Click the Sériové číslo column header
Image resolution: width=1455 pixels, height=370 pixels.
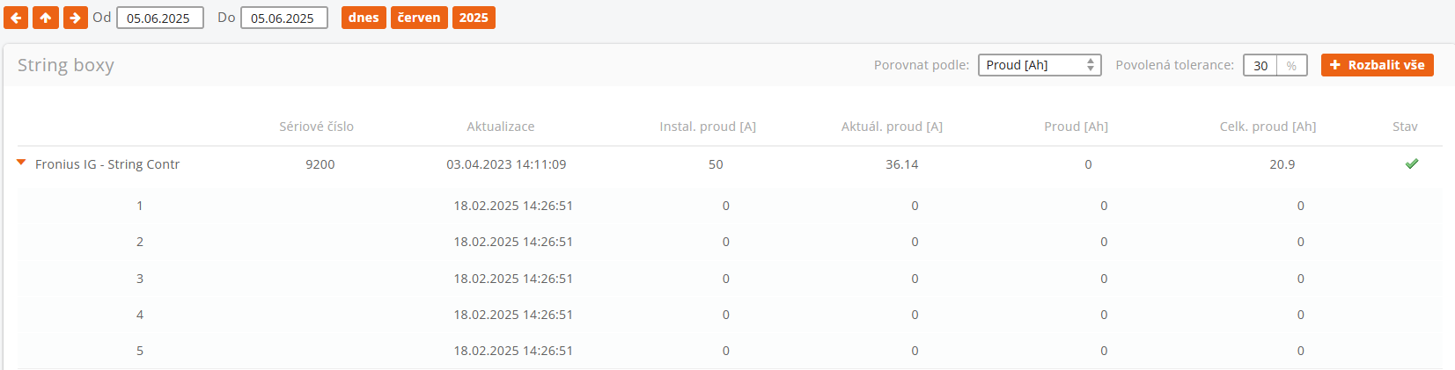pos(316,127)
